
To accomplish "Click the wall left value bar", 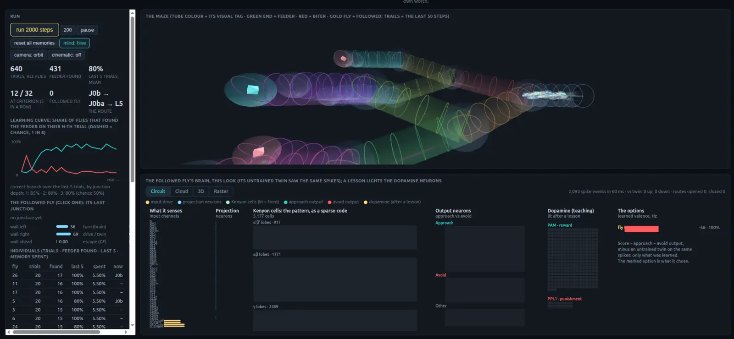I will click(62, 226).
